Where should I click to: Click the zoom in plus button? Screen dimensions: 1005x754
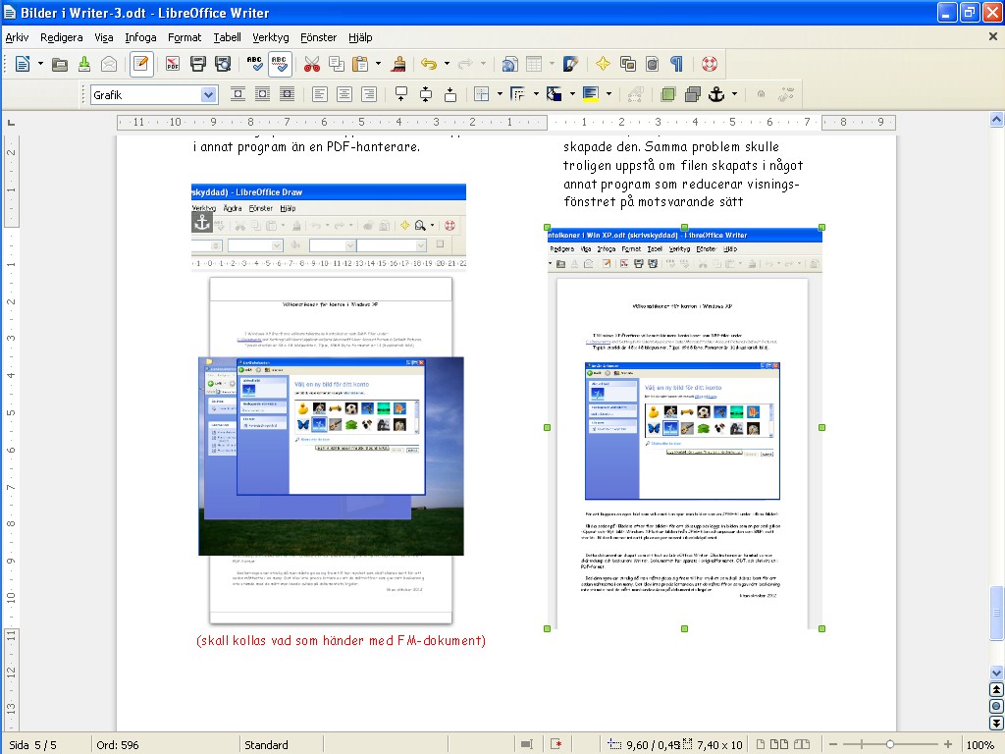coord(948,744)
